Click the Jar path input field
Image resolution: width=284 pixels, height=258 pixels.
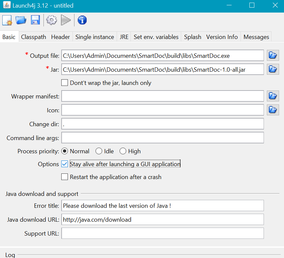tap(162, 69)
